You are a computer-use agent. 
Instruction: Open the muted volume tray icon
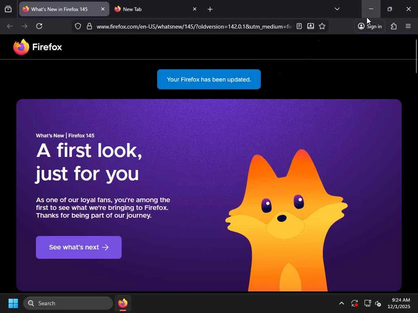click(378, 303)
